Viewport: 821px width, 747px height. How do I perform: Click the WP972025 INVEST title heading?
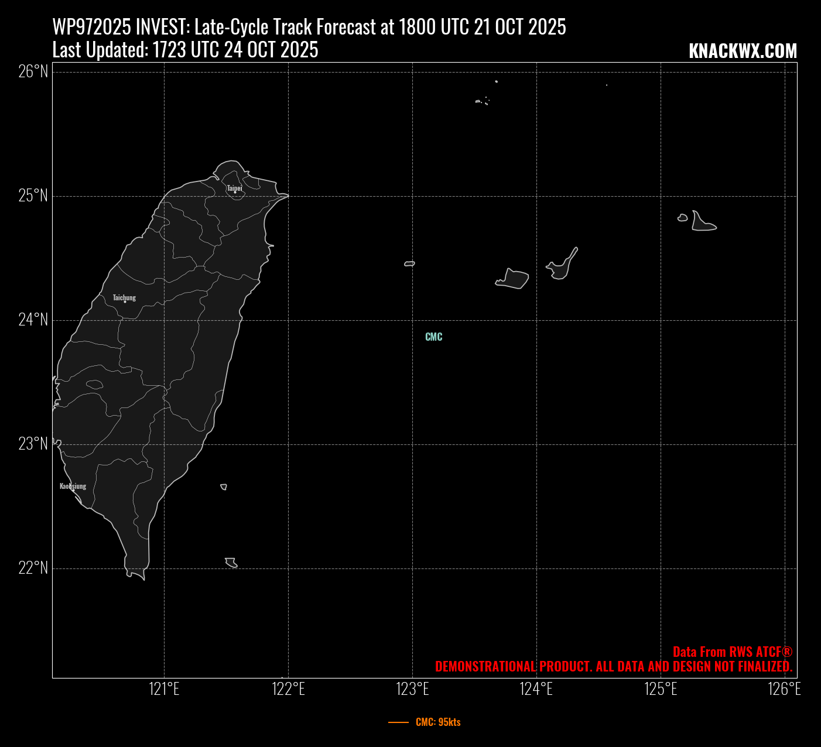(x=309, y=27)
